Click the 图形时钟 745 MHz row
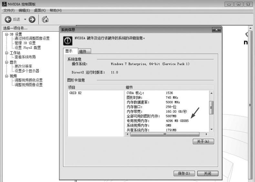The width and height of the screenshot is (255, 182). (168, 97)
